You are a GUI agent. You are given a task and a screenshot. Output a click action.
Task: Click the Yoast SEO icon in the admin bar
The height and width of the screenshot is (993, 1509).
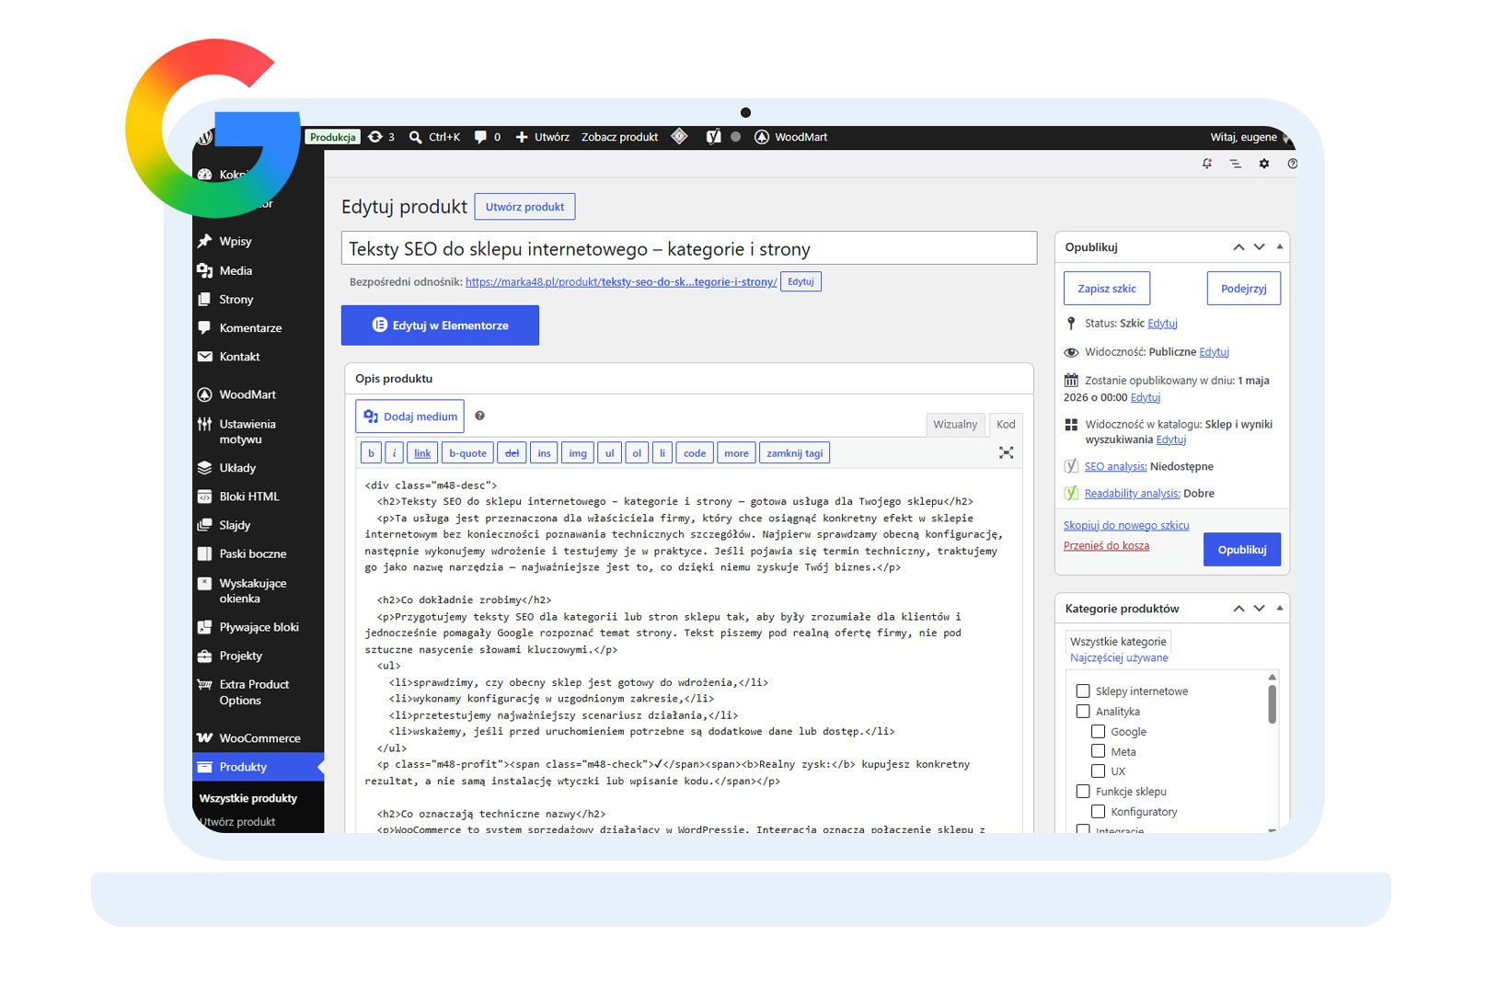[x=713, y=137]
